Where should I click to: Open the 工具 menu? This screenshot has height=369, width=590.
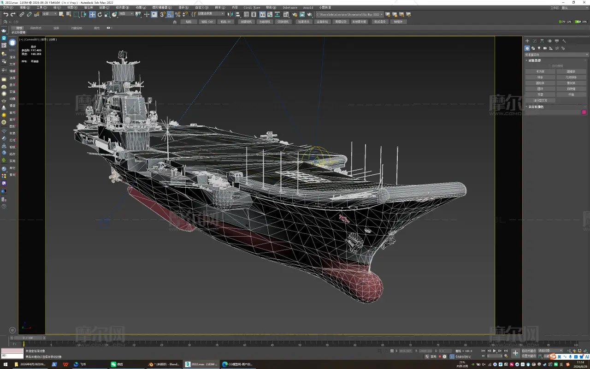[x=42, y=8]
